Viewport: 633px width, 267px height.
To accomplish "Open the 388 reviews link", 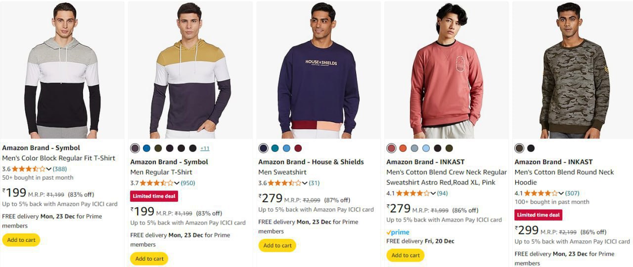I will pos(60,169).
